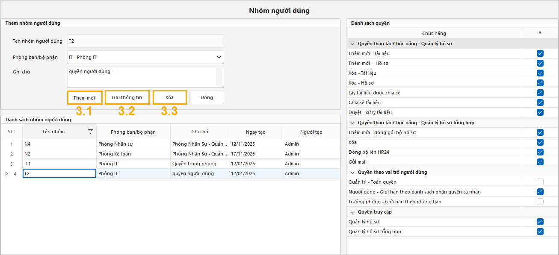Click the Chia sẻ tài liệu row label
Screen dimensions: 559x255
point(364,103)
